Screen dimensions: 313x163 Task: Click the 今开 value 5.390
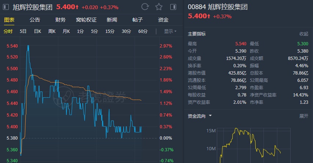[x=241, y=51]
